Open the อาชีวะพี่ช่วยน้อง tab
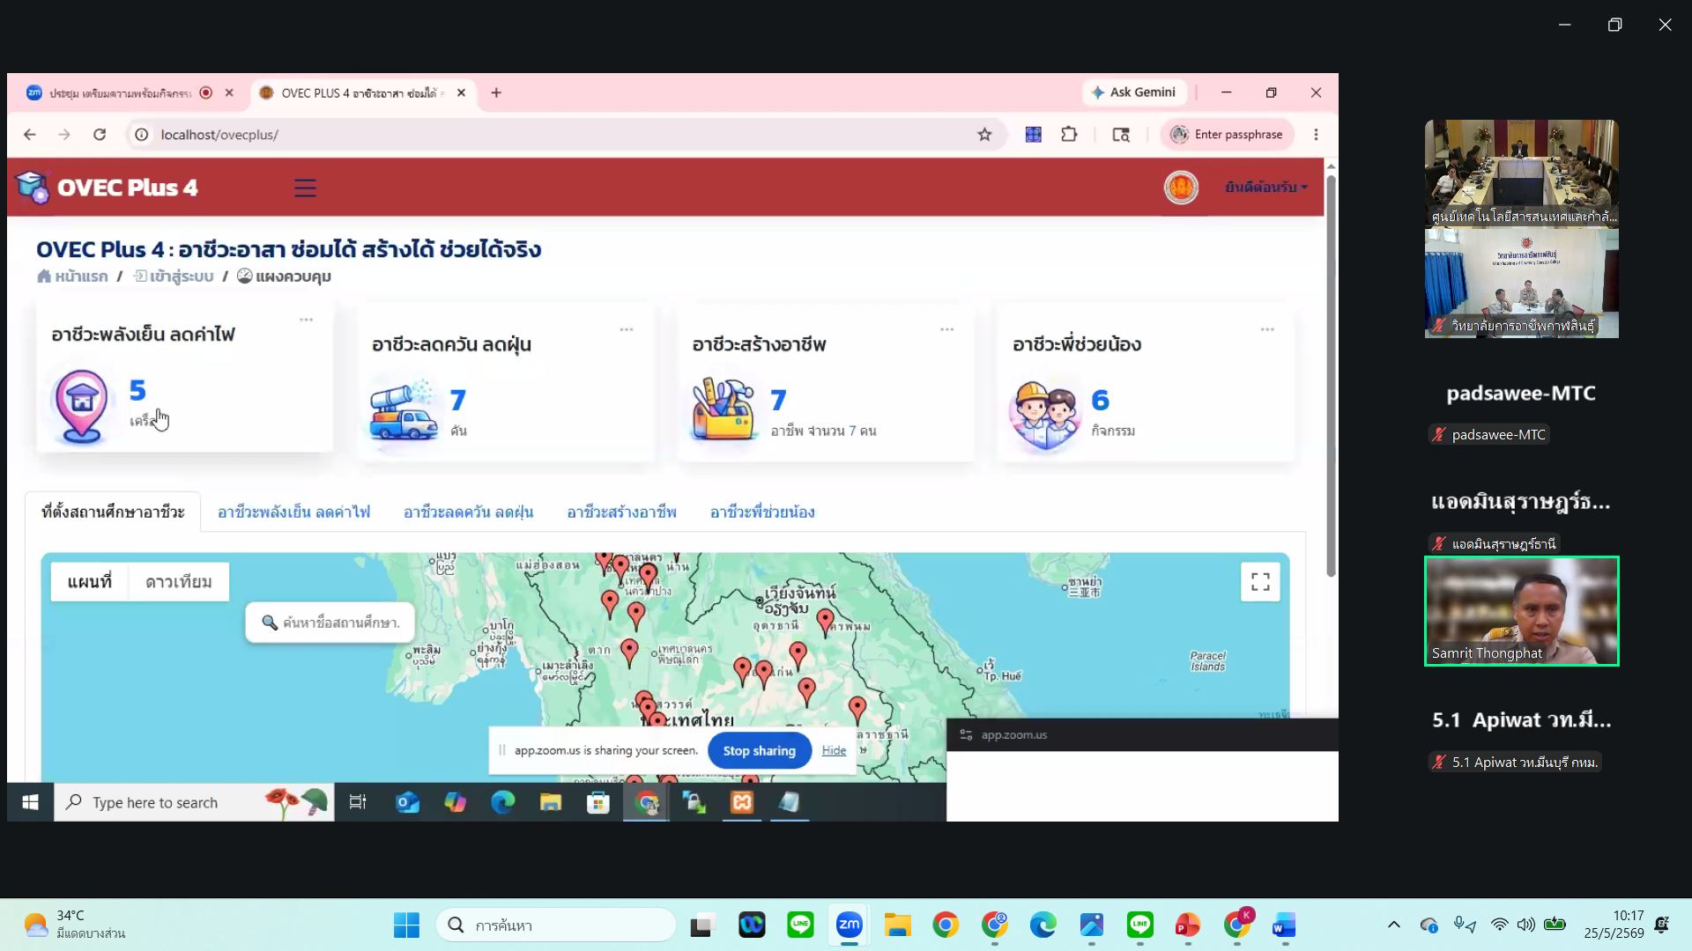This screenshot has height=951, width=1692. pos(762,512)
